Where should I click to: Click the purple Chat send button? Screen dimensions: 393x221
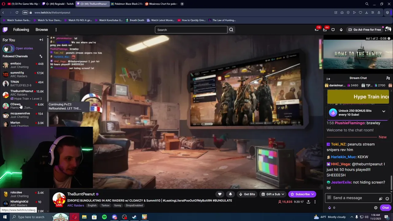click(385, 208)
